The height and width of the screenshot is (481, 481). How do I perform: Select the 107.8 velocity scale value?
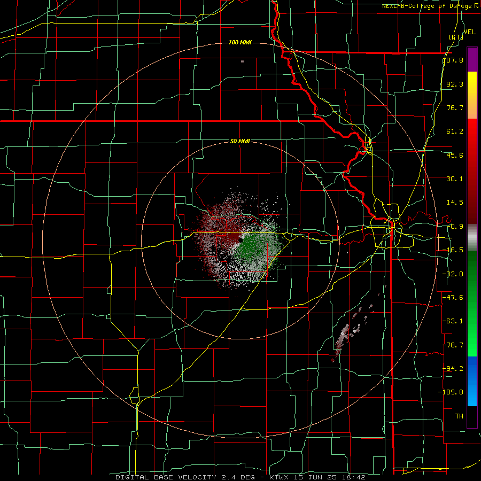(453, 60)
